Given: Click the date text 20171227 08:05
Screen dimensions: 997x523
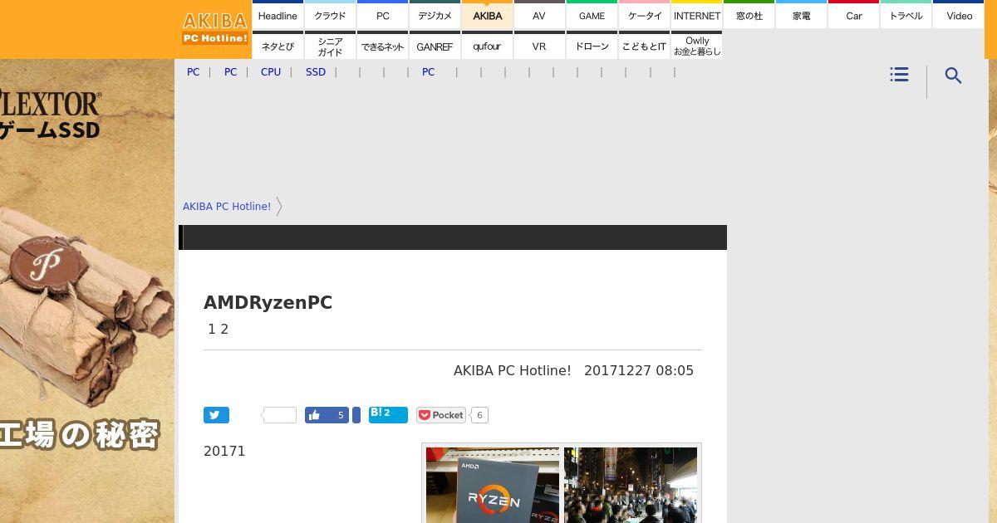Looking at the screenshot, I should [639, 370].
